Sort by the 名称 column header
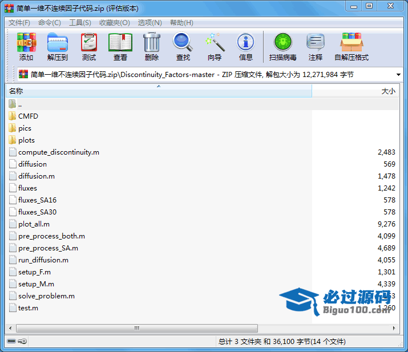Screen dimensions: 408x352 click(x=159, y=91)
